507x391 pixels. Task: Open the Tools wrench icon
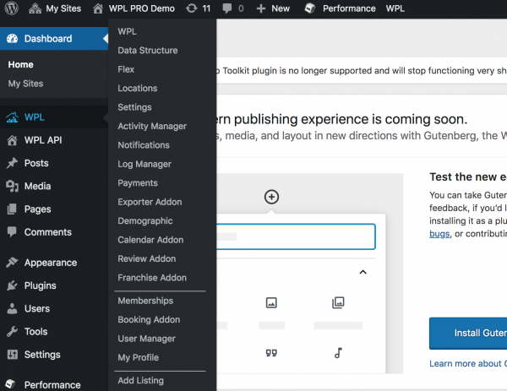coord(12,332)
